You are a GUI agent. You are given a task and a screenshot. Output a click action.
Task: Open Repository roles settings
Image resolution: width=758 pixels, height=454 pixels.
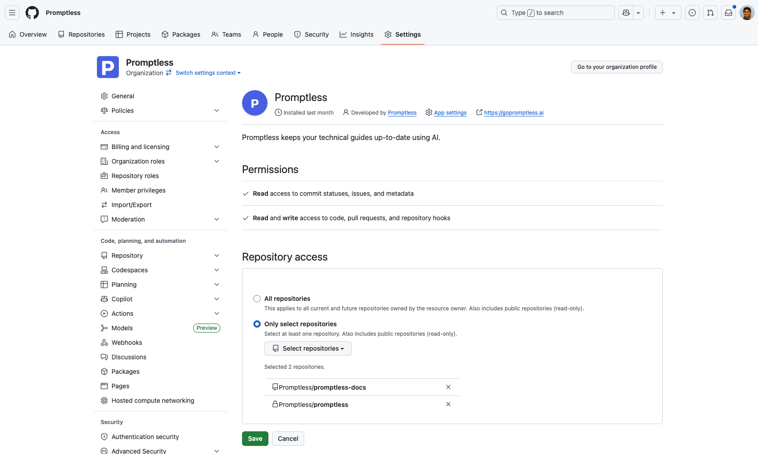tap(160, 176)
